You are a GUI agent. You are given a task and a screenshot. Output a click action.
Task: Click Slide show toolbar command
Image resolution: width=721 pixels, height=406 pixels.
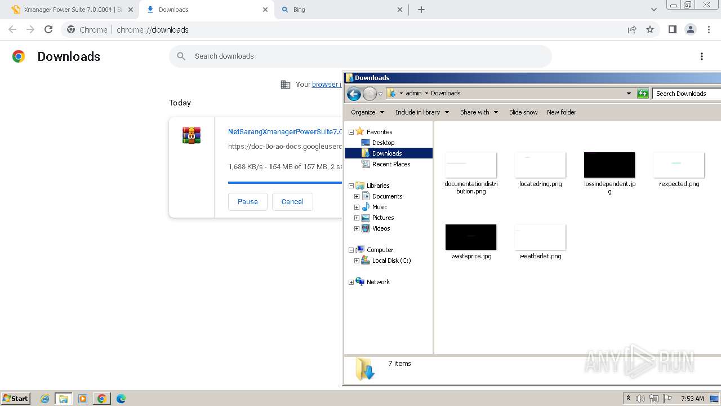coord(523,112)
